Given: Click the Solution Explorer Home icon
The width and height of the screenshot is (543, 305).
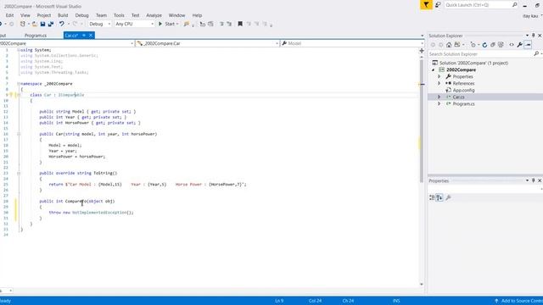Looking at the screenshot, I should click(449, 45).
